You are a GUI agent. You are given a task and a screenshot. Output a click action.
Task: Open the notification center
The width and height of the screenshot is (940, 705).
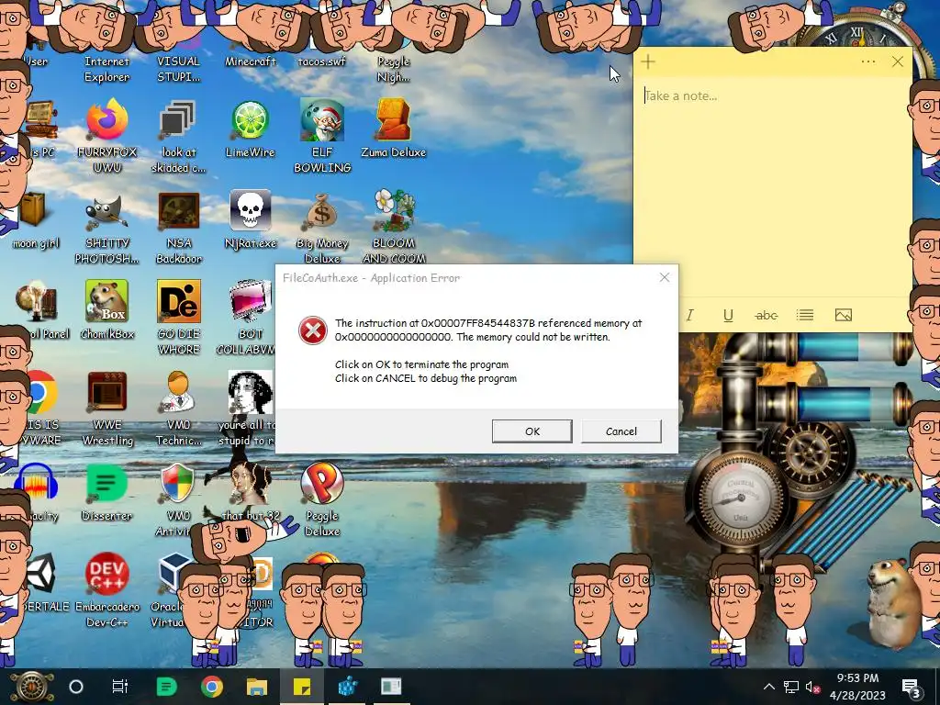pos(912,687)
